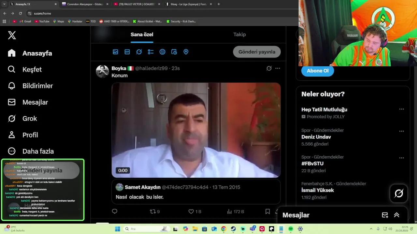The image size is (417, 234).
Task: Click the X logo in sidebar
Action: [x=12, y=35]
